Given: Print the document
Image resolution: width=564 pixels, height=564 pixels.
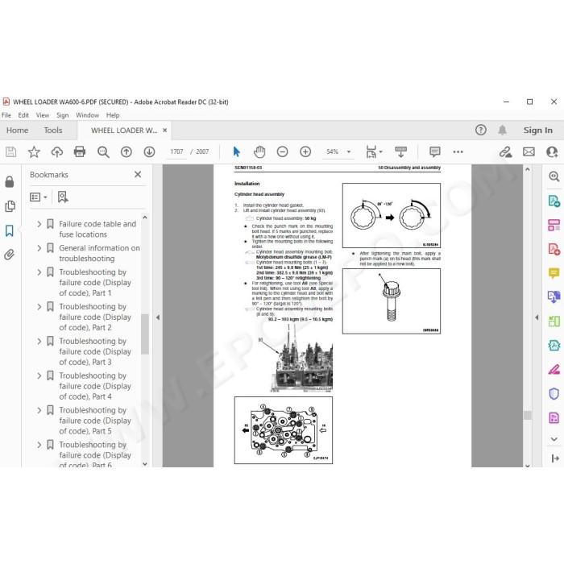Looking at the screenshot, I should point(80,151).
